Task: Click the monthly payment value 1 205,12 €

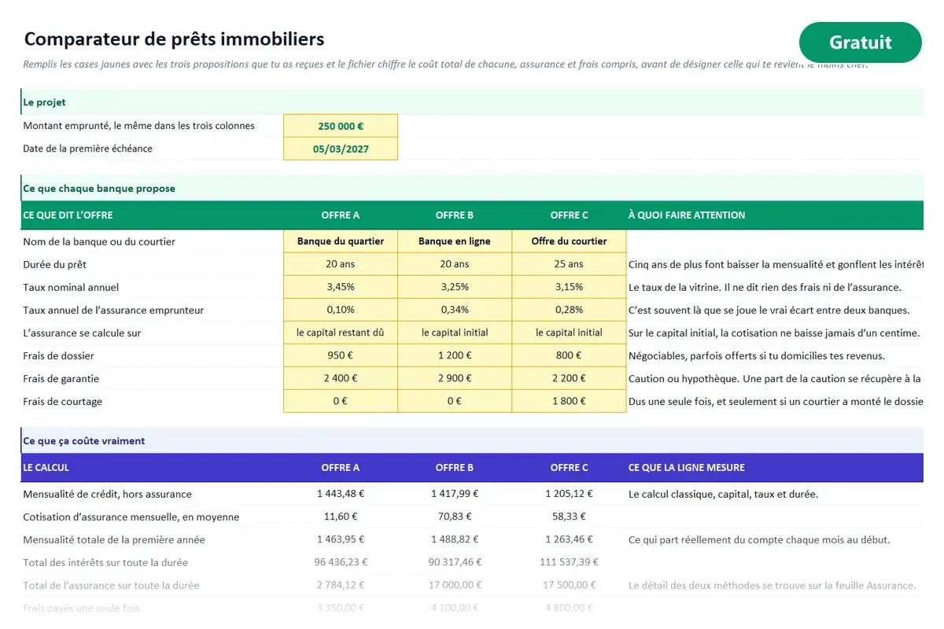Action: click(569, 495)
